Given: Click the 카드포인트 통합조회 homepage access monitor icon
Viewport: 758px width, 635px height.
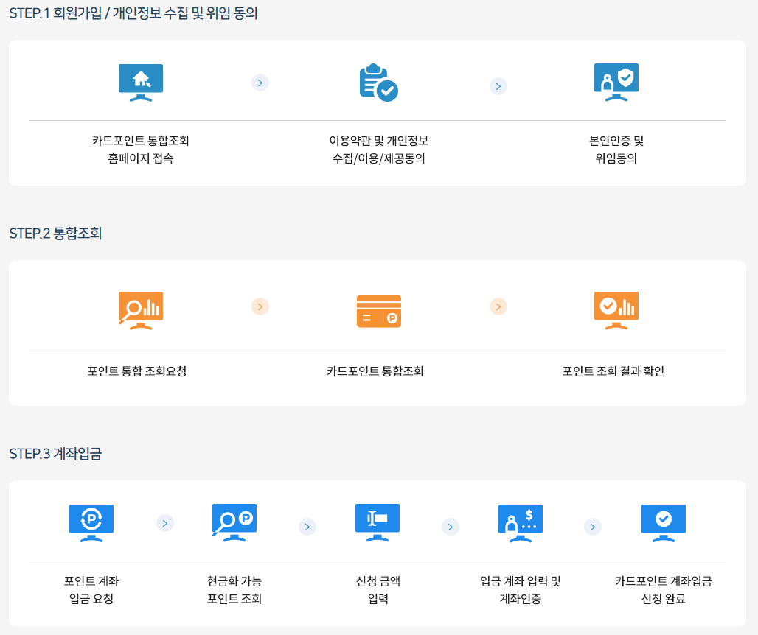Looking at the screenshot, I should (140, 83).
